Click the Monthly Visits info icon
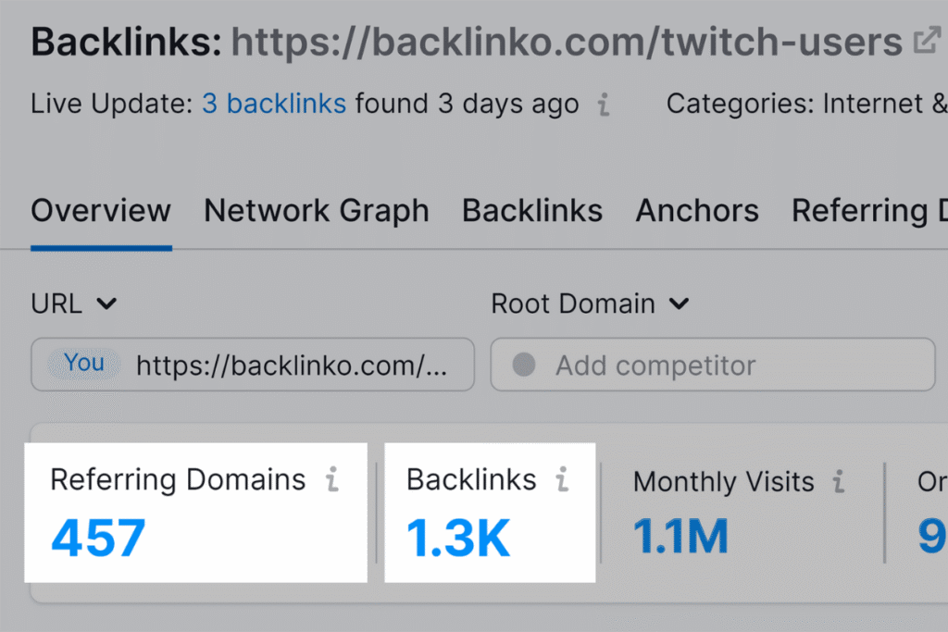The height and width of the screenshot is (632, 948). pos(839,481)
